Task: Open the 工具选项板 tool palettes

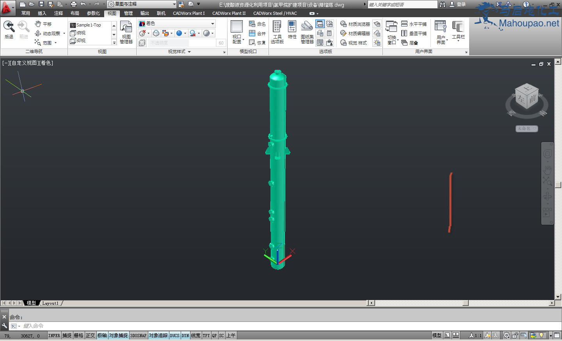Action: pos(277,32)
